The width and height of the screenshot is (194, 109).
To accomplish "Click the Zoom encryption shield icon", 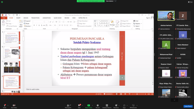I will [2, 2].
